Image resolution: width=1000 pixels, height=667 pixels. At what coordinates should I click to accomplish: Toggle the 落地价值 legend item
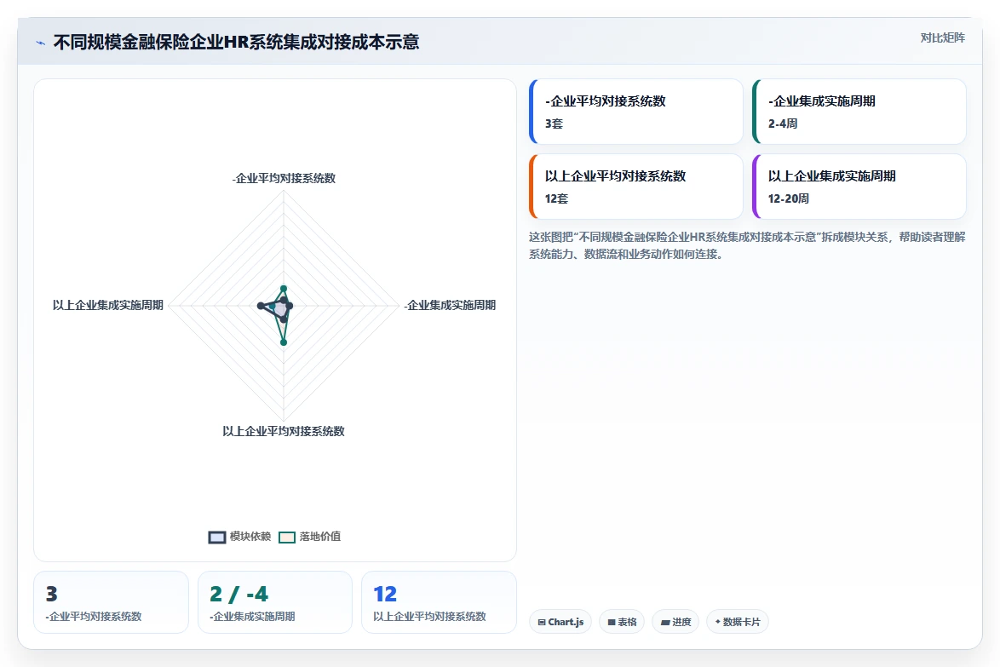click(x=310, y=537)
